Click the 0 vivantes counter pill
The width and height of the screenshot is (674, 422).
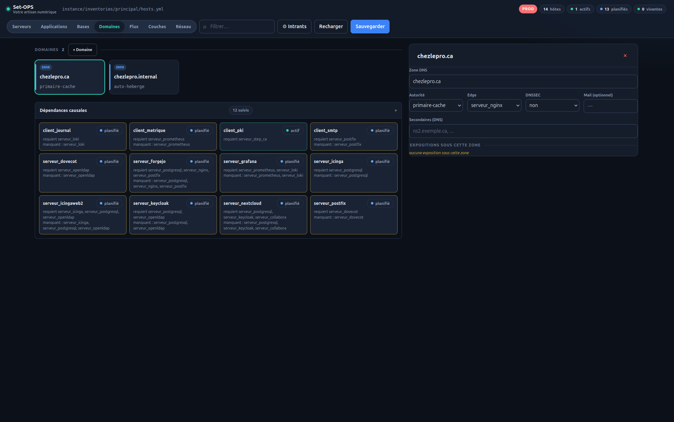point(650,9)
